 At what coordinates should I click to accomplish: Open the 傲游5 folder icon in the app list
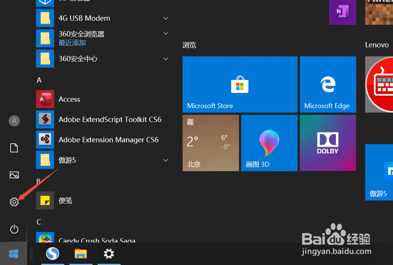[45, 160]
